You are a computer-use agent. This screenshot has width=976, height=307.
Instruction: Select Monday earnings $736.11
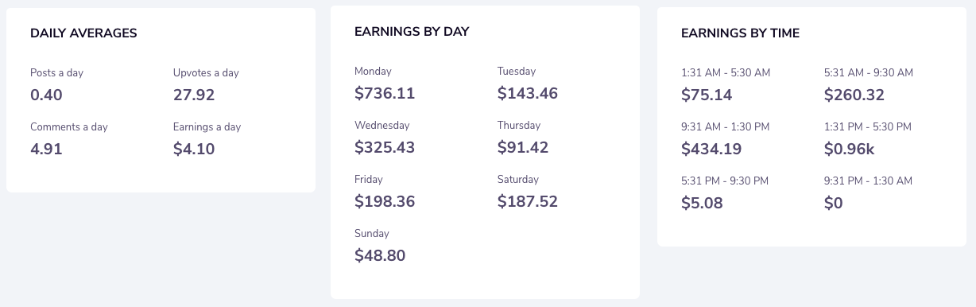(385, 94)
